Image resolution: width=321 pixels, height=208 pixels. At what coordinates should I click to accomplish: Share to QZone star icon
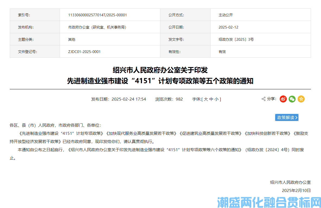[x=301, y=99]
